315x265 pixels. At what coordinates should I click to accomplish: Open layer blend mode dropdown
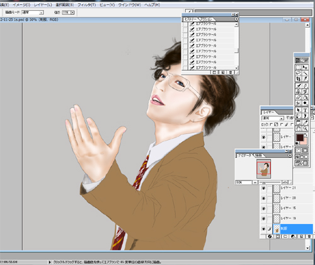coord(282,118)
